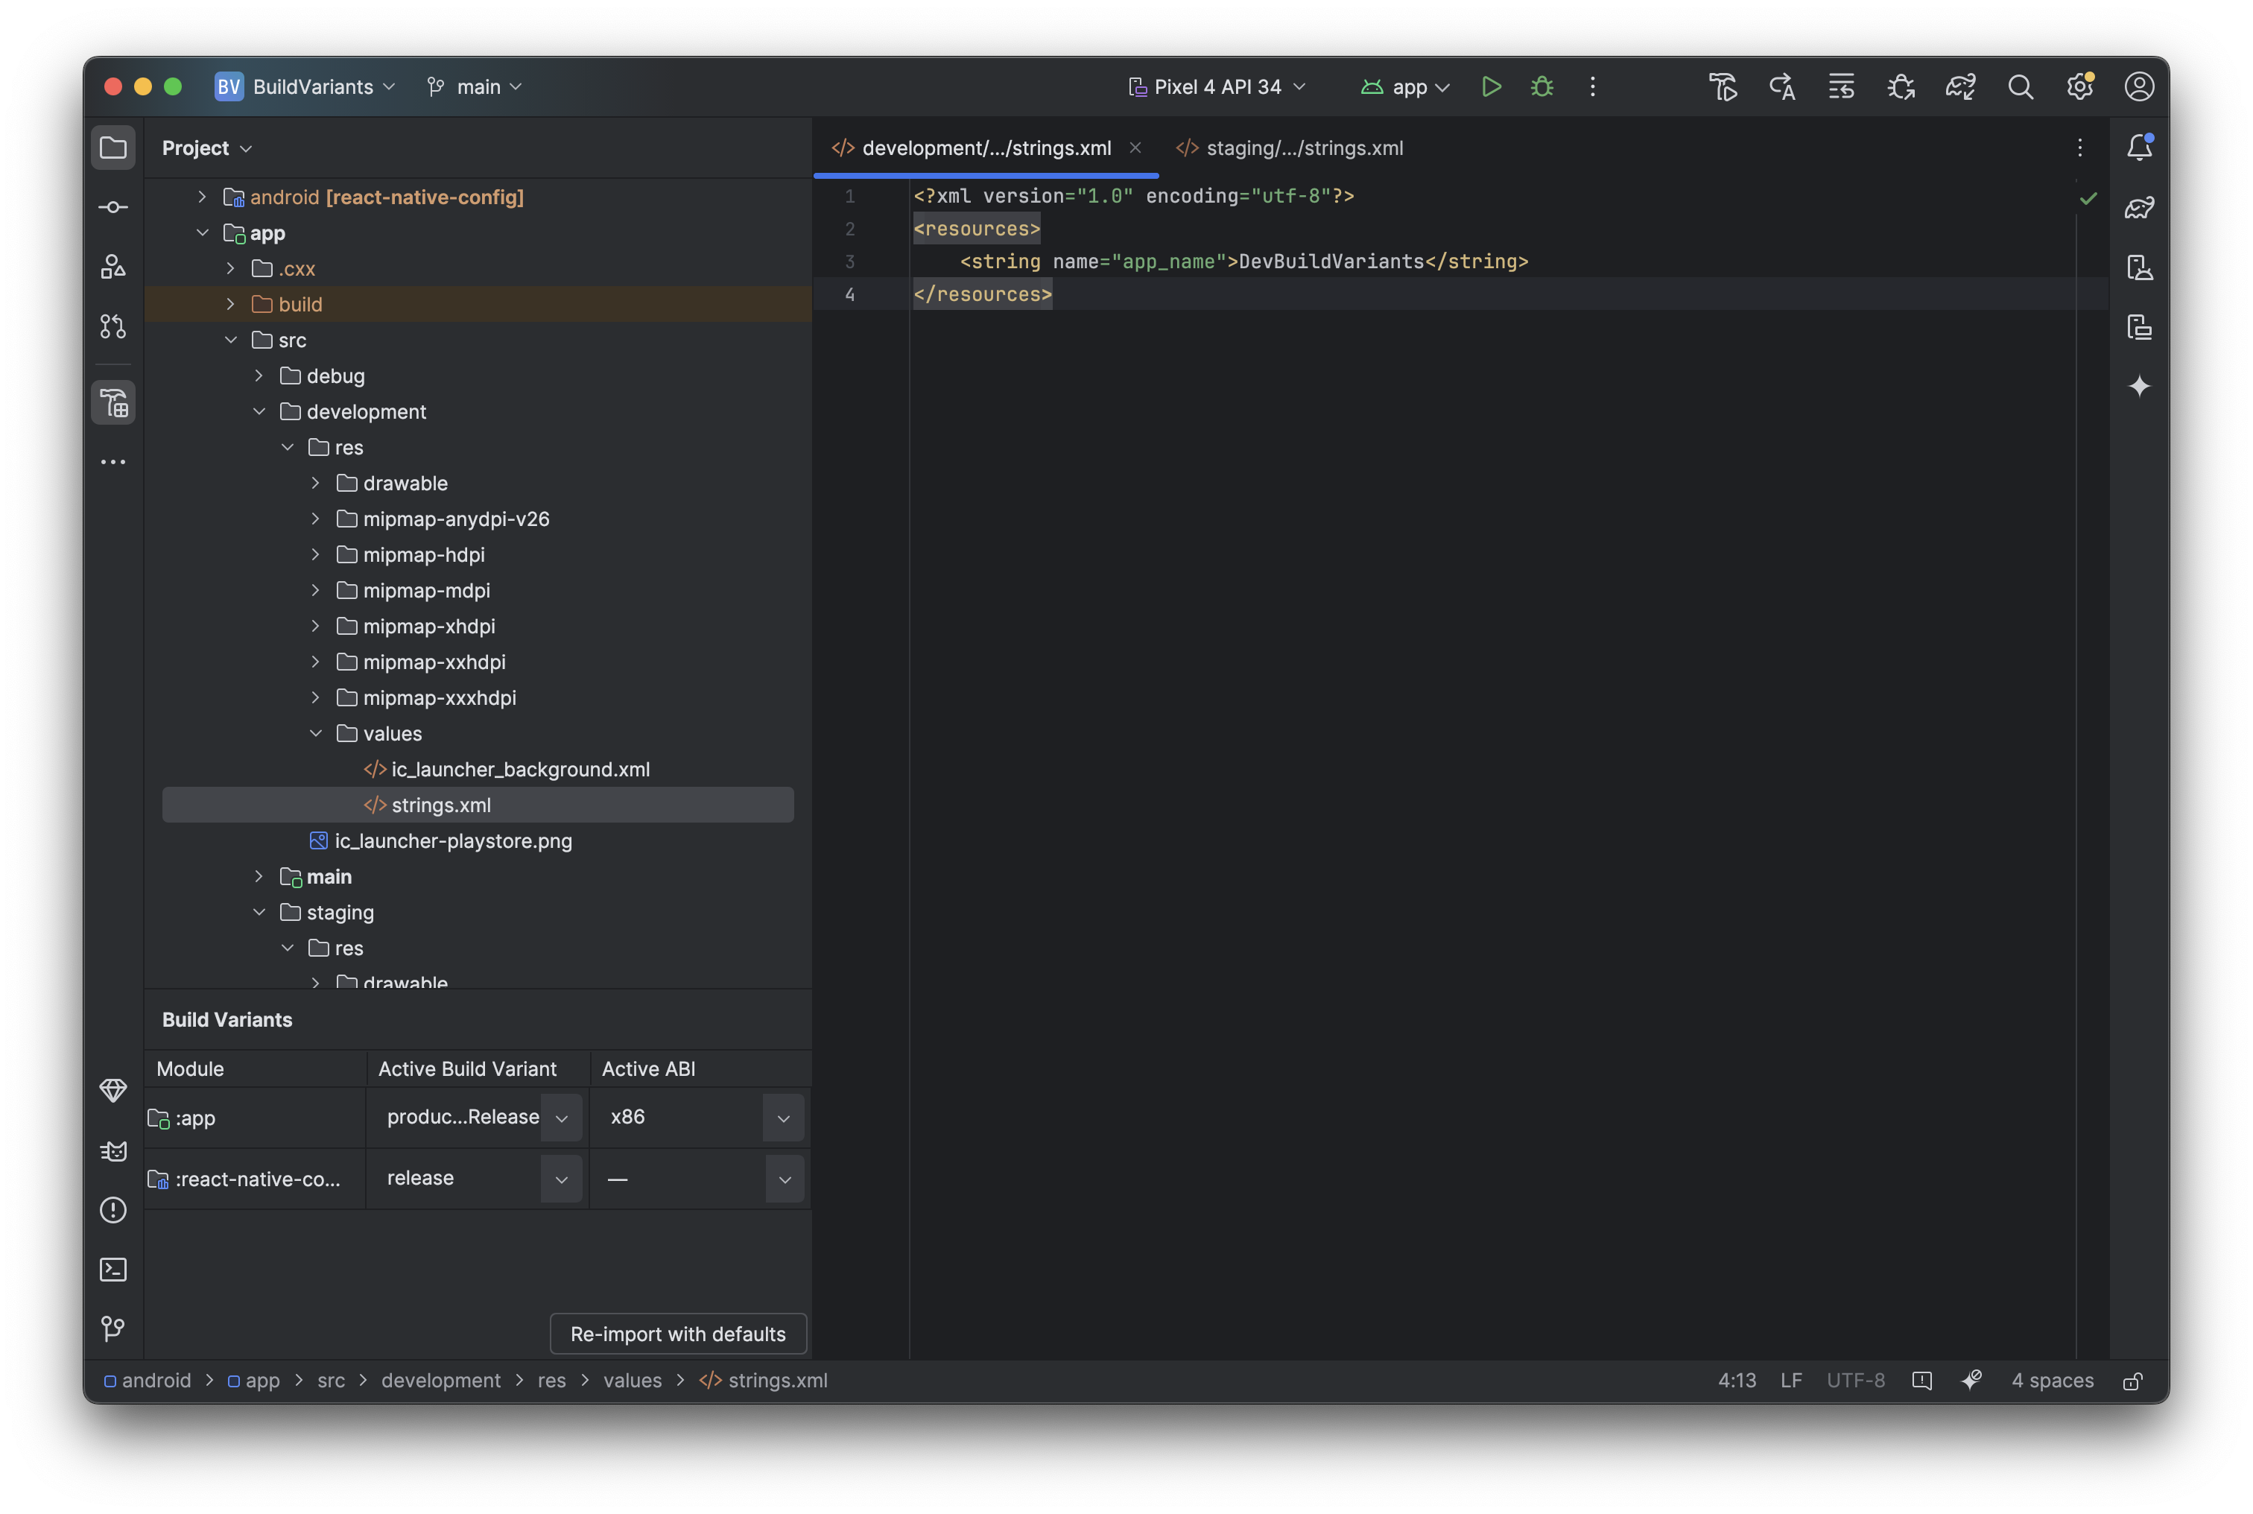Open the Commit tool window icon
2253x1514 pixels.
pos(113,208)
